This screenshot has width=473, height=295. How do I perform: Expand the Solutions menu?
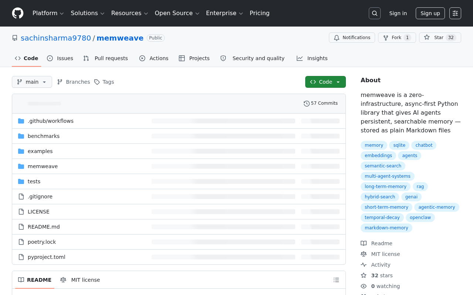click(88, 13)
